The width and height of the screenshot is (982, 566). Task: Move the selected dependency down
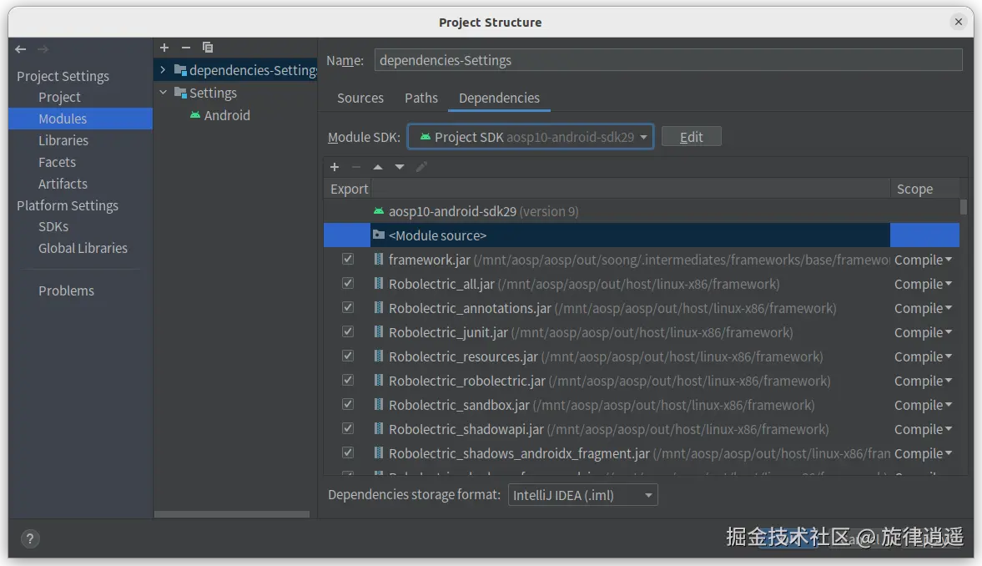(400, 167)
